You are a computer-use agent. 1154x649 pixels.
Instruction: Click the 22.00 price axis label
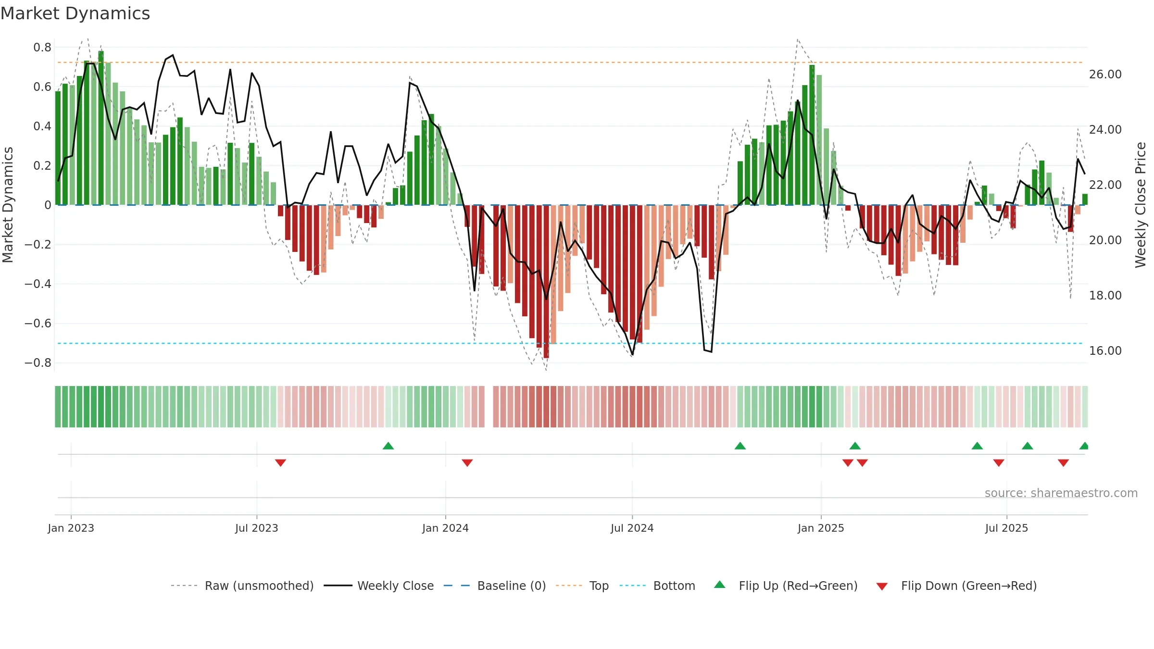[1105, 185]
